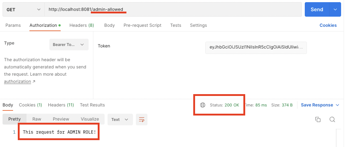Viewport: 348px width, 147px height.
Task: Switch to the Params tab
Action: 13,25
